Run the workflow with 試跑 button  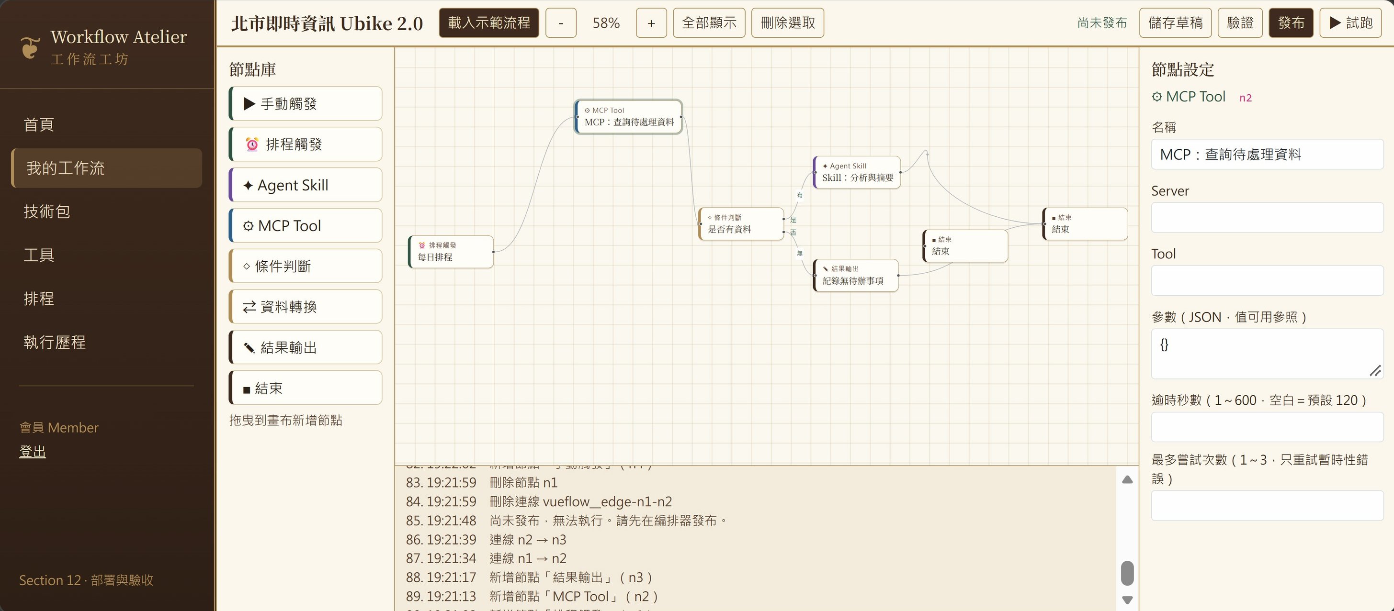click(x=1351, y=22)
